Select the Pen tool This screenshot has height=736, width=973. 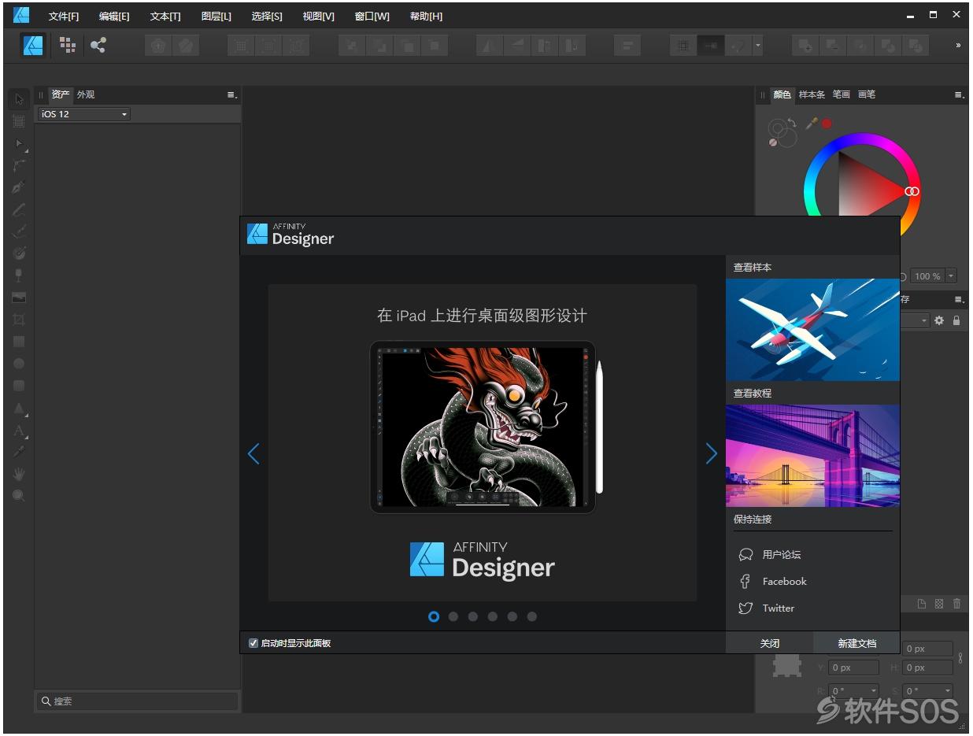19,187
